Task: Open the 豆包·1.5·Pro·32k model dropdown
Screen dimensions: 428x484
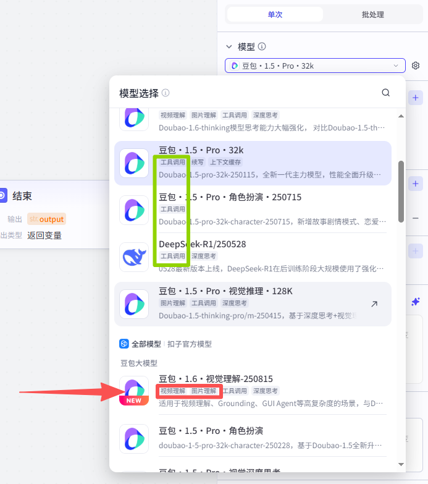Action: [315, 66]
